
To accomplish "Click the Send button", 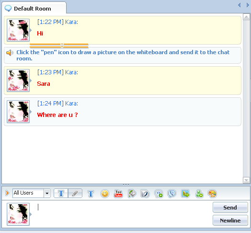I will pos(230,208).
